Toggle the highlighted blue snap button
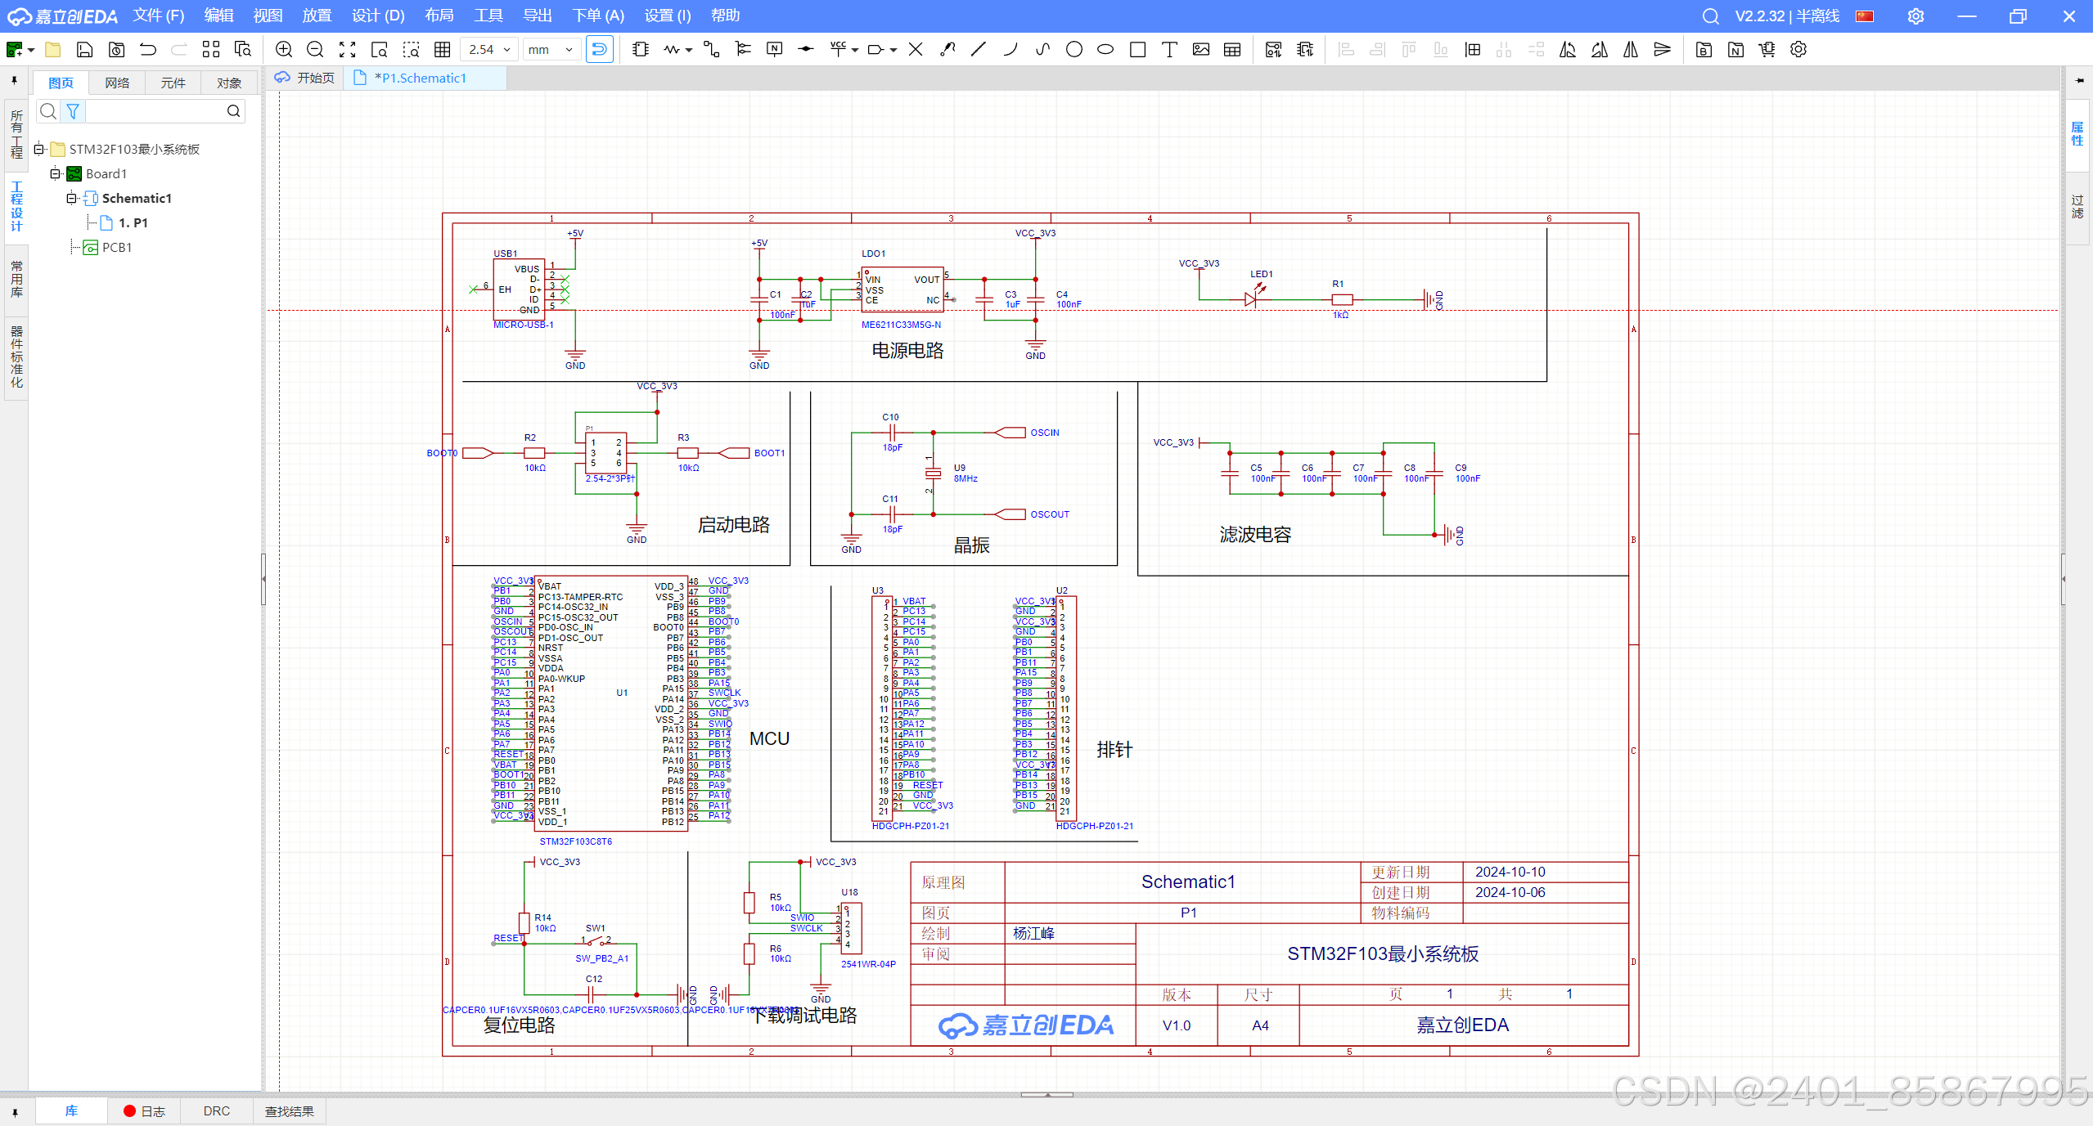2093x1126 pixels. (x=600, y=50)
